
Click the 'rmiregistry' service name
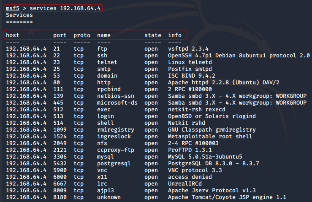[x=116, y=130]
